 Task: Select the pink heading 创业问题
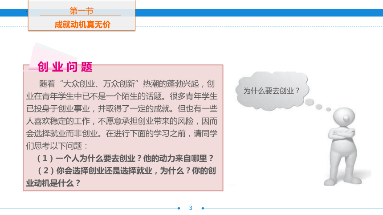click(65, 67)
